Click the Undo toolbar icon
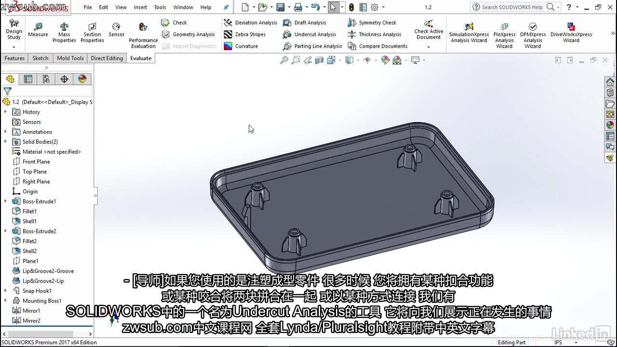The height and width of the screenshot is (347, 617). click(315, 7)
